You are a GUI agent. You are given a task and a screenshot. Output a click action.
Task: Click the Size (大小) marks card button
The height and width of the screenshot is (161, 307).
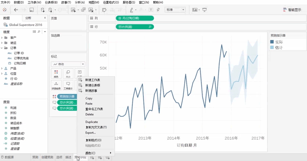[x=68, y=73]
